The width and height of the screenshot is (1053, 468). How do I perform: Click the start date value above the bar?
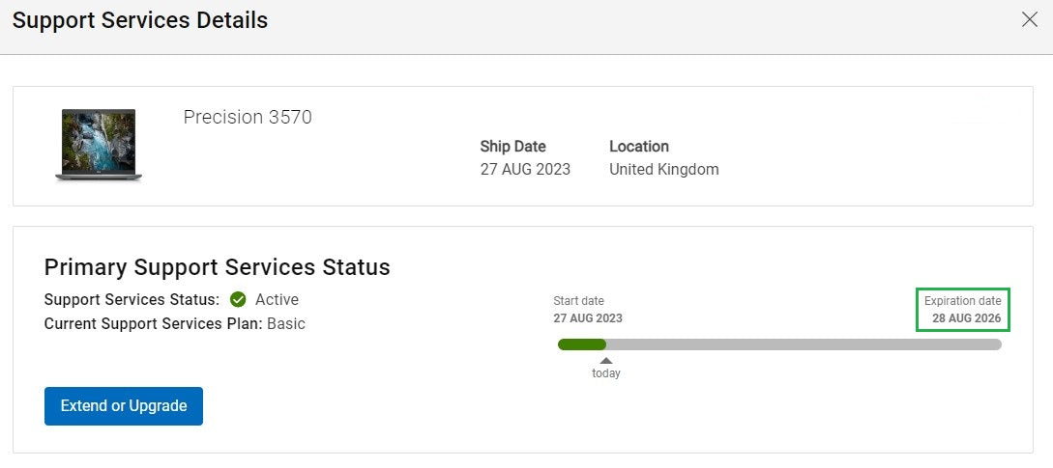tap(588, 318)
